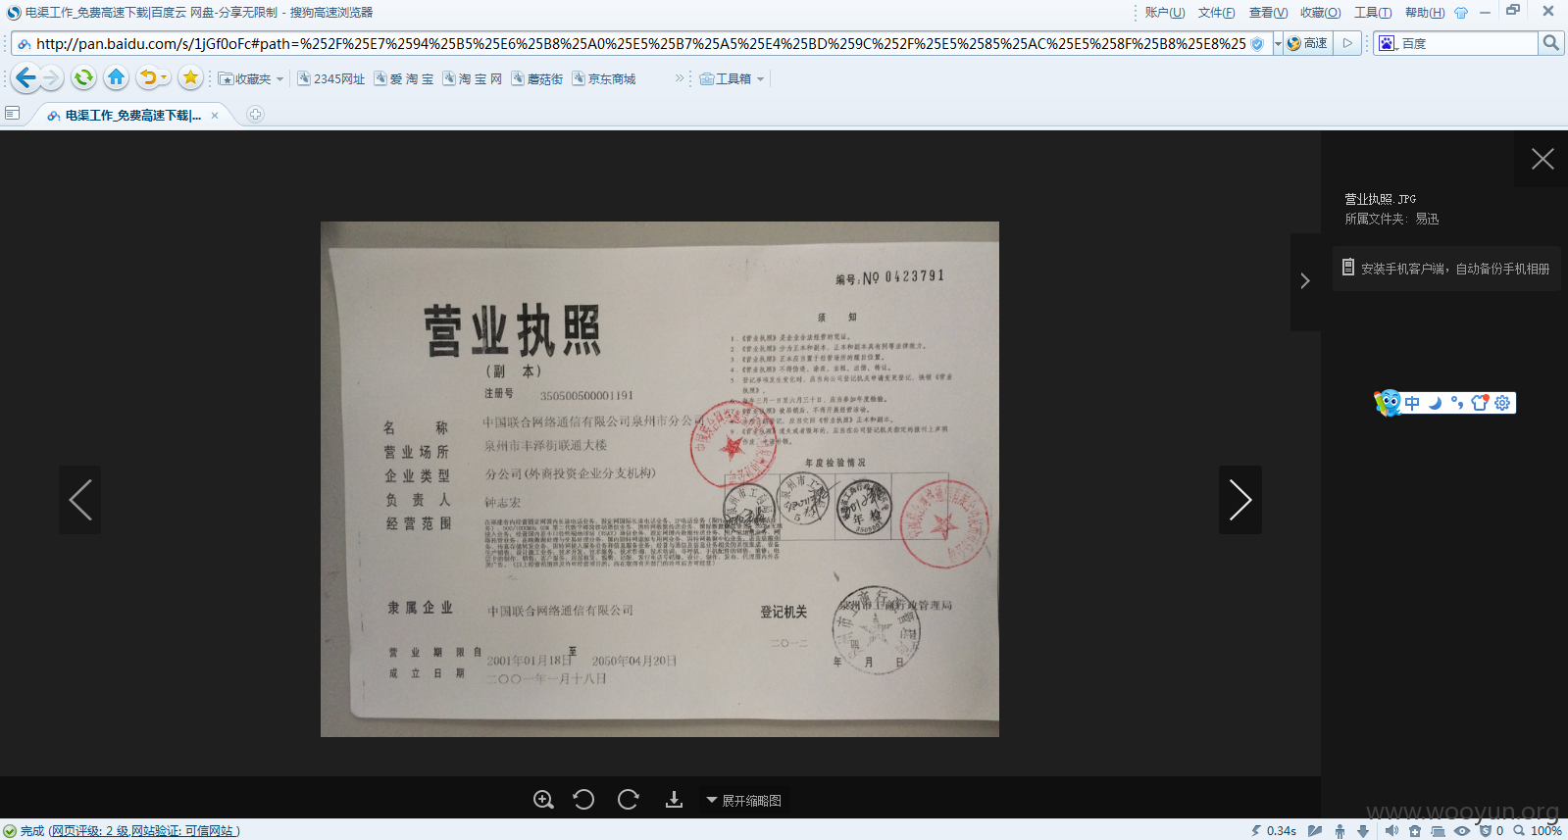Expand the address bar history dropdown
The height and width of the screenshot is (840, 1568).
[x=1278, y=43]
